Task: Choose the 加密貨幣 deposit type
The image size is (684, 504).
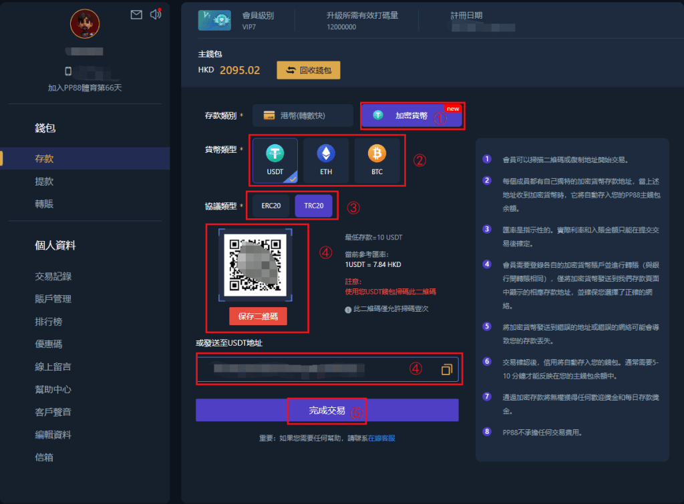Action: pyautogui.click(x=411, y=115)
